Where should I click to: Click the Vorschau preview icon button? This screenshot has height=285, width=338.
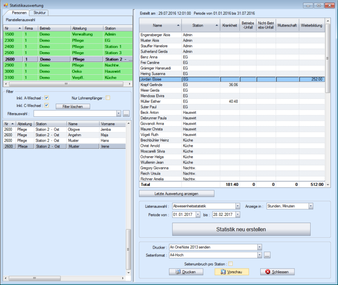pyautogui.click(x=223, y=272)
